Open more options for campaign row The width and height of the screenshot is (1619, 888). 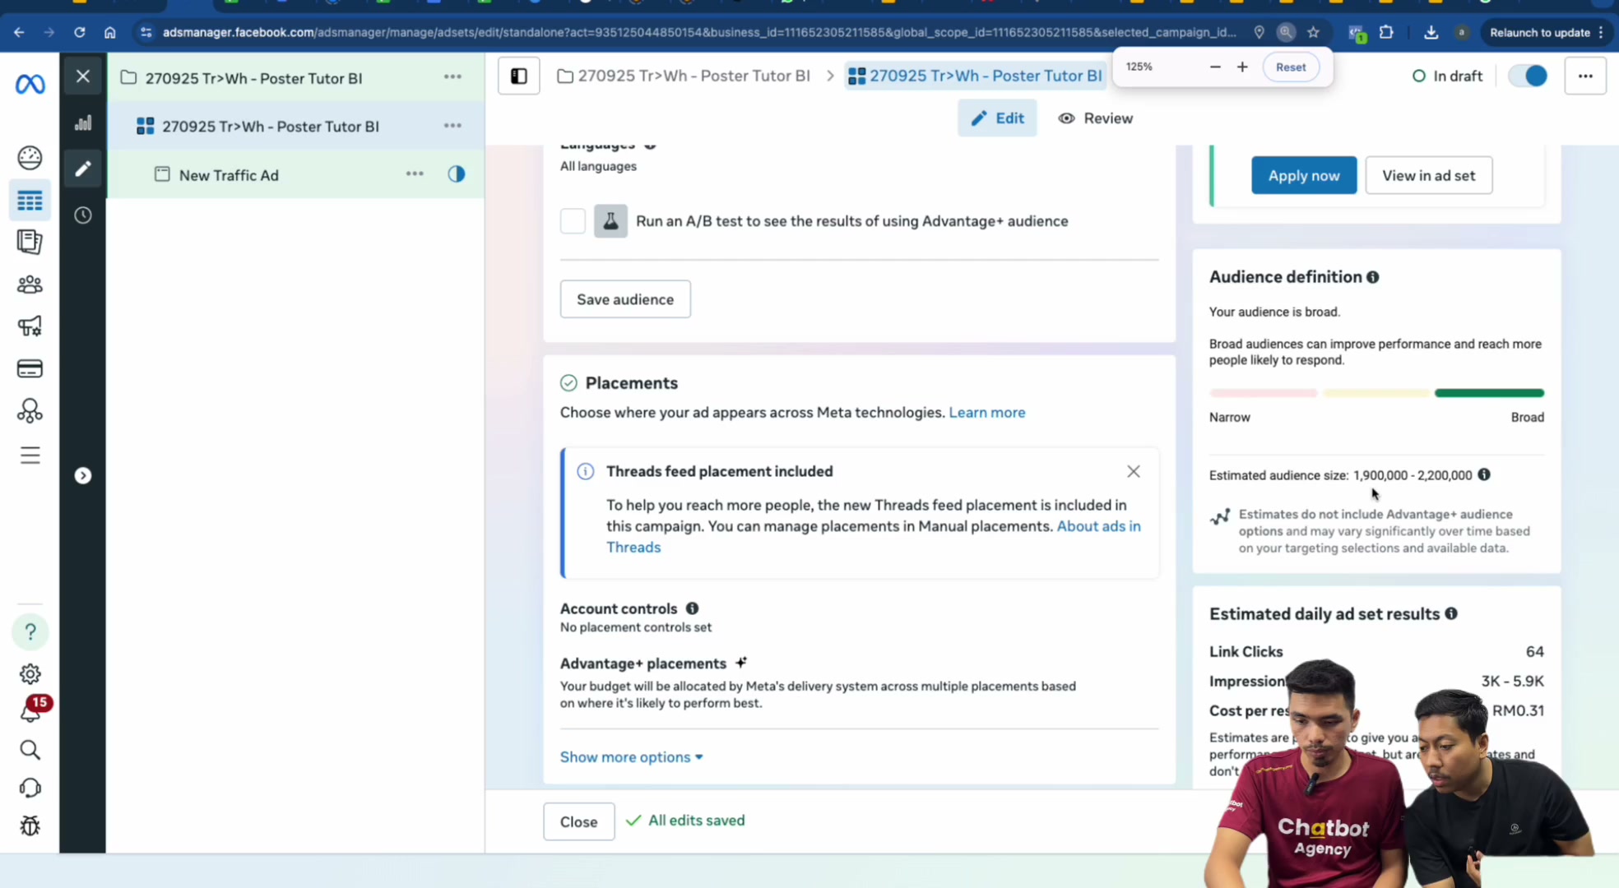tap(452, 76)
